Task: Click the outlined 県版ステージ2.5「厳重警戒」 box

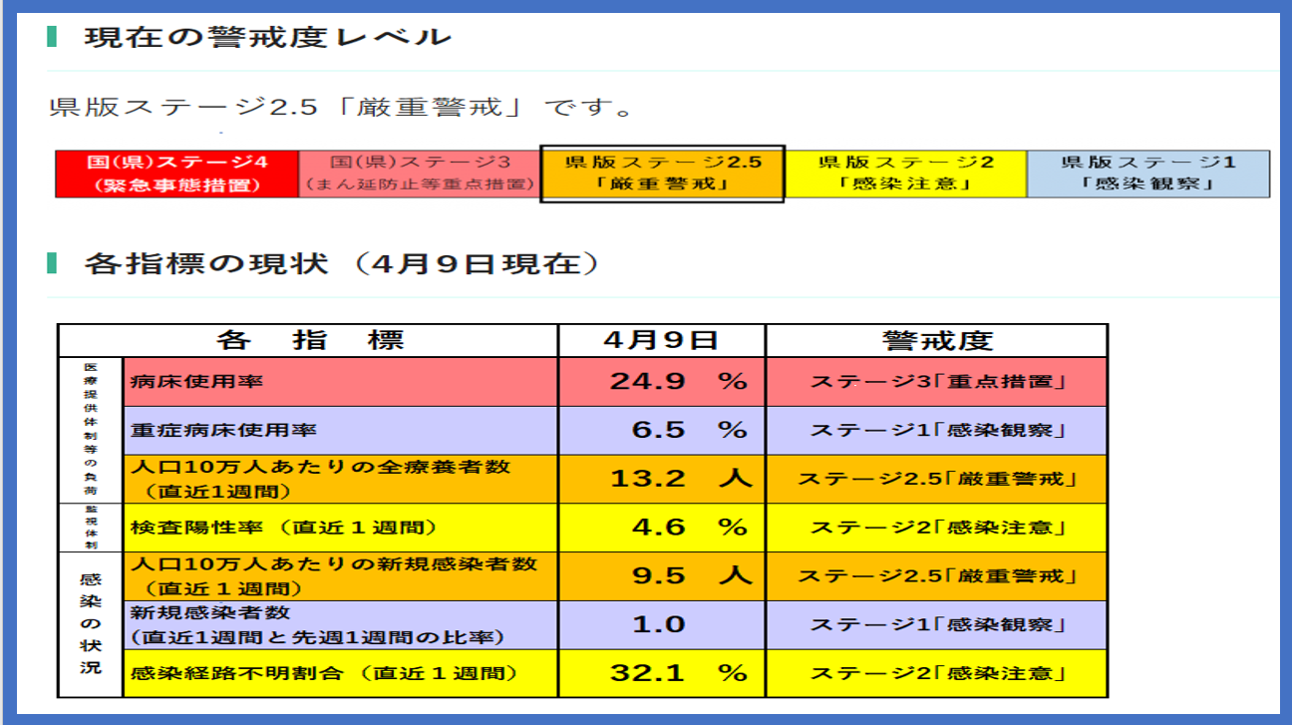Action: coord(662,174)
